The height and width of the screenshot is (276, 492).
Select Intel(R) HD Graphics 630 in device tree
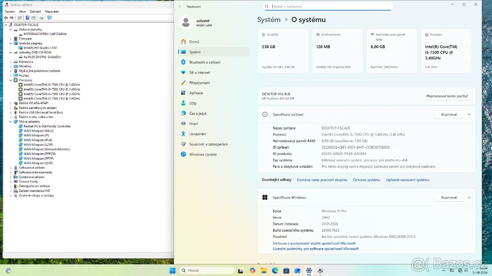pos(40,48)
